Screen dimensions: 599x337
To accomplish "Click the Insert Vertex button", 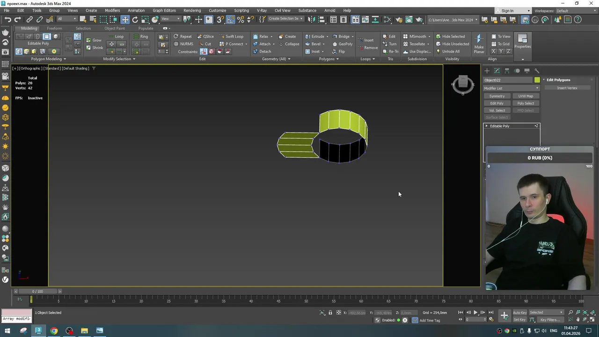I will (567, 88).
